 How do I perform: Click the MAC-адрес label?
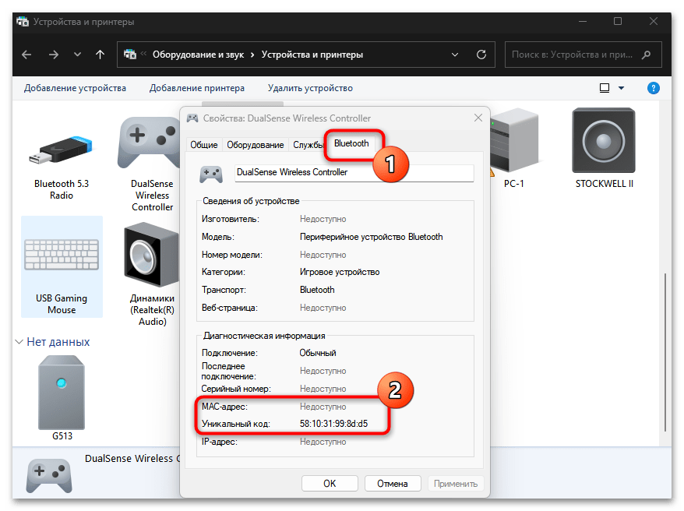point(224,407)
